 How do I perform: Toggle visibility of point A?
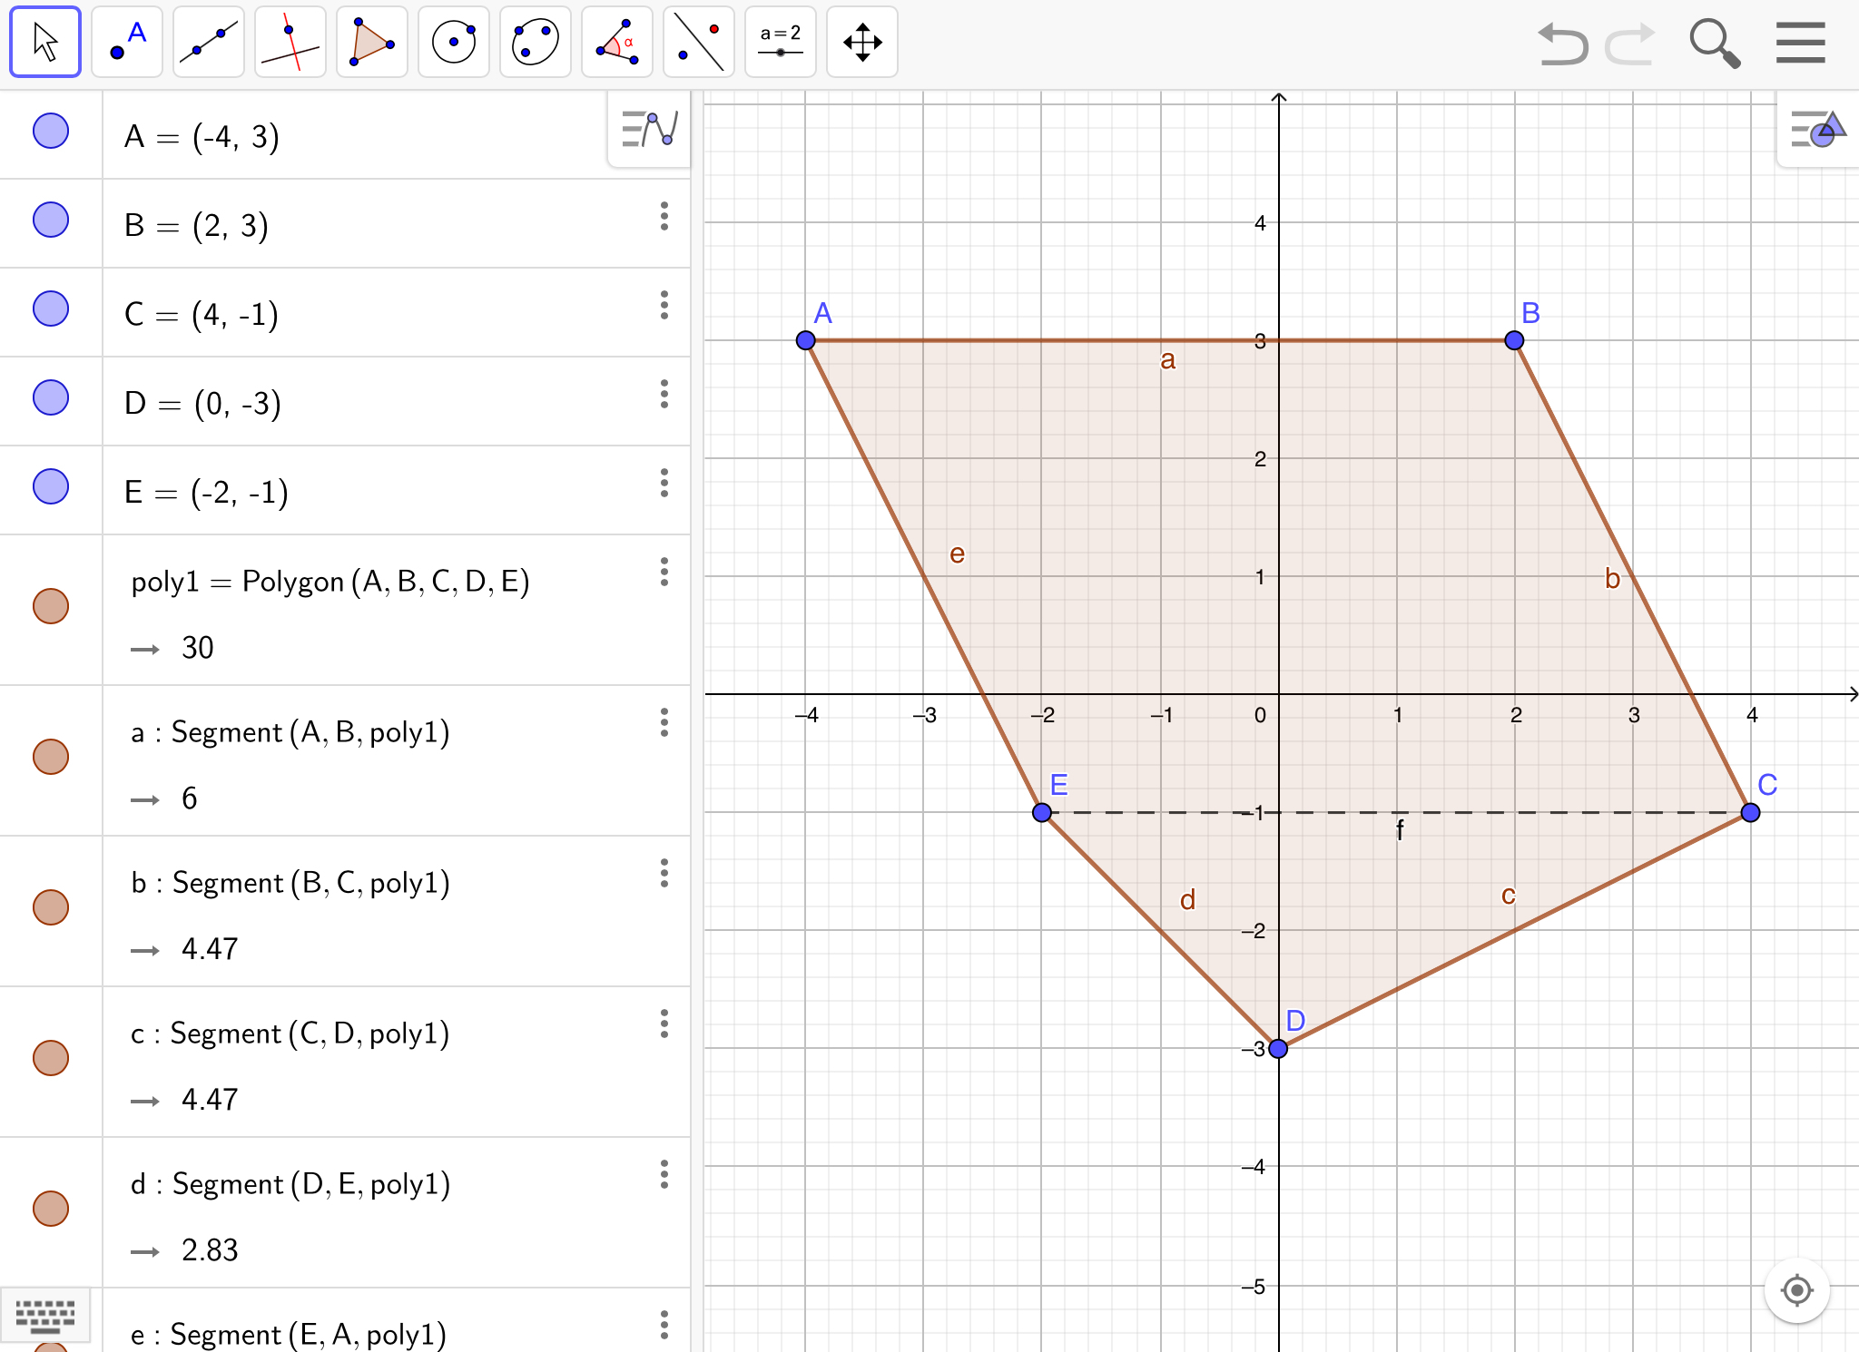click(x=51, y=131)
